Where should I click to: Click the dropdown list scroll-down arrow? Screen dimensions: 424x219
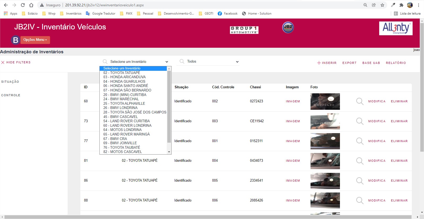coord(169,152)
